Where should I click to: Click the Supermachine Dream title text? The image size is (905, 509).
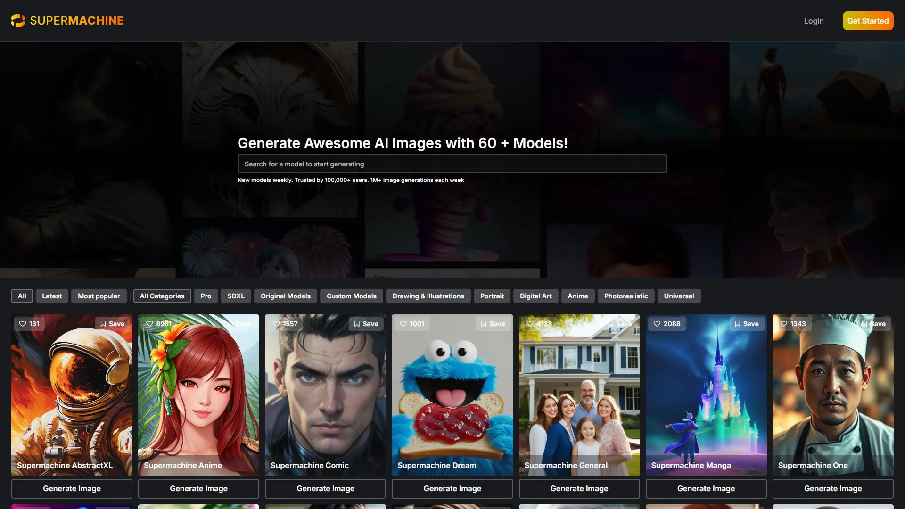tap(437, 465)
